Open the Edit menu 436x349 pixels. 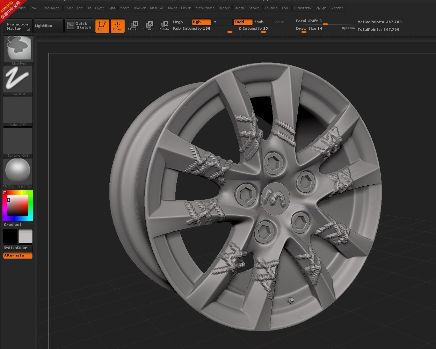tap(80, 8)
